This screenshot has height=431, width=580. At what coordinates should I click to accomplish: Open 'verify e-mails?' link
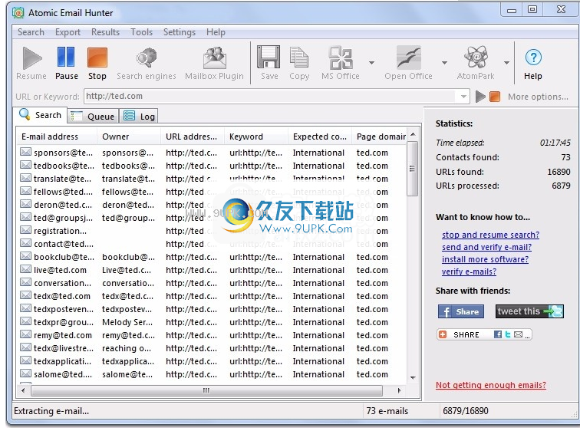[x=469, y=271]
